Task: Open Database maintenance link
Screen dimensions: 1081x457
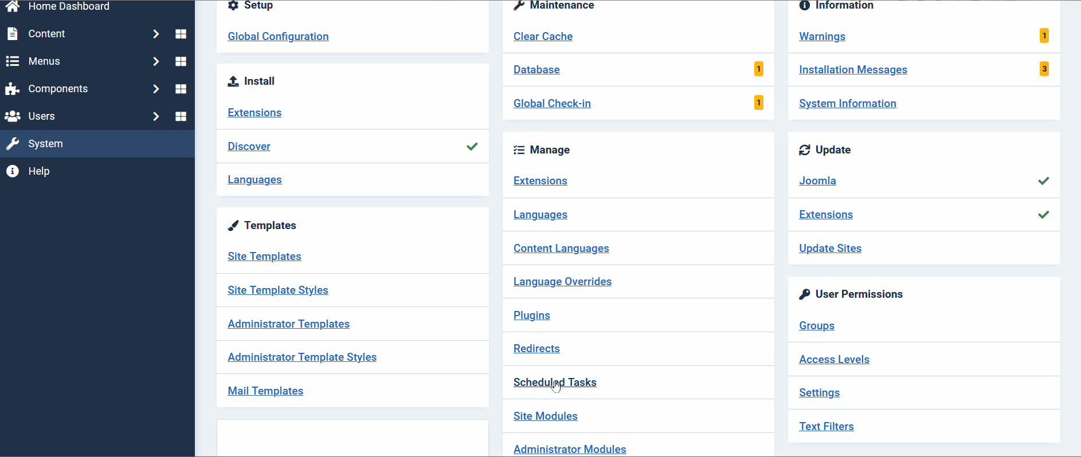Action: [536, 70]
